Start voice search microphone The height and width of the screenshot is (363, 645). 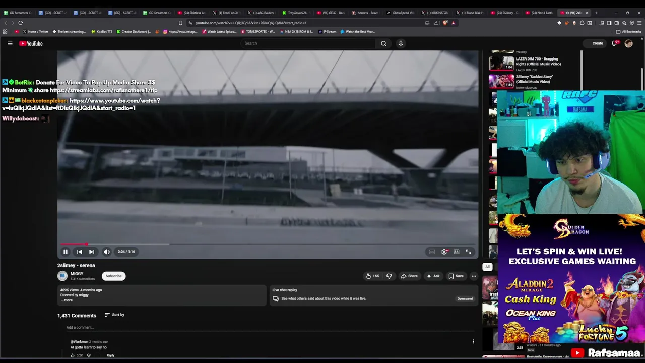[401, 43]
